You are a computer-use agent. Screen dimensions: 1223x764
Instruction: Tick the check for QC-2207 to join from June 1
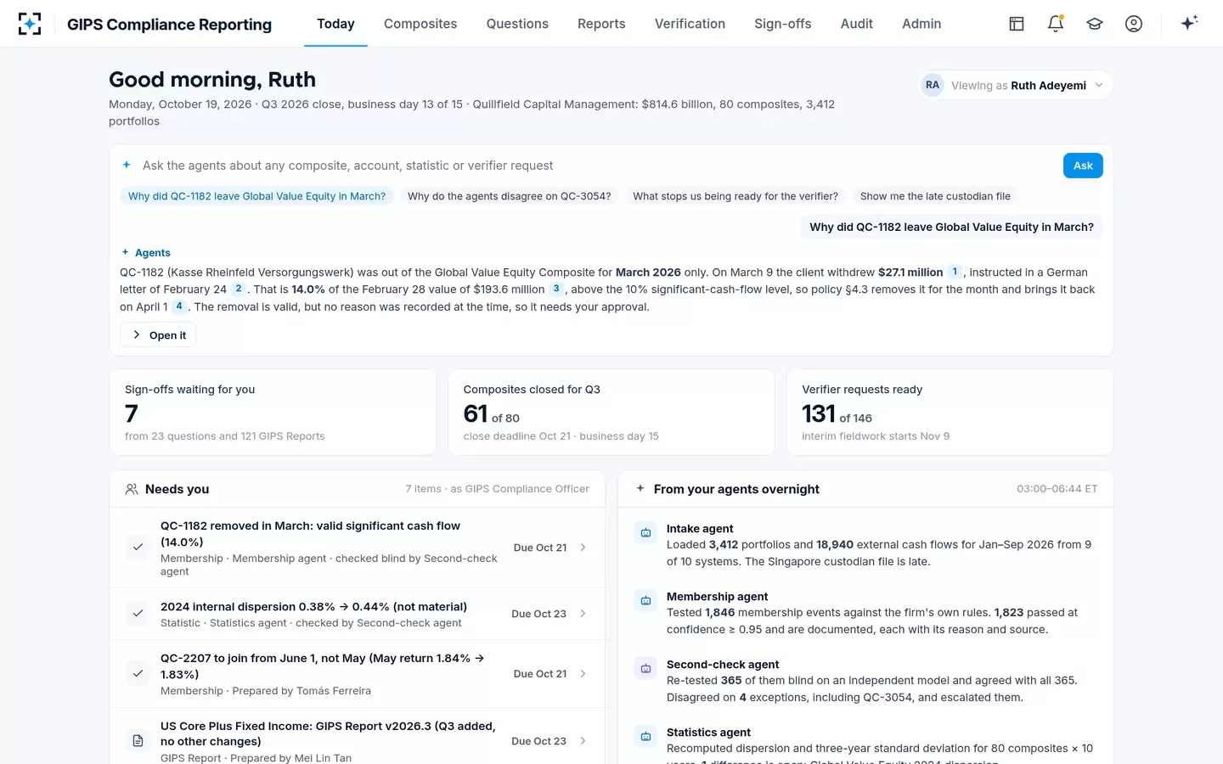click(x=138, y=674)
